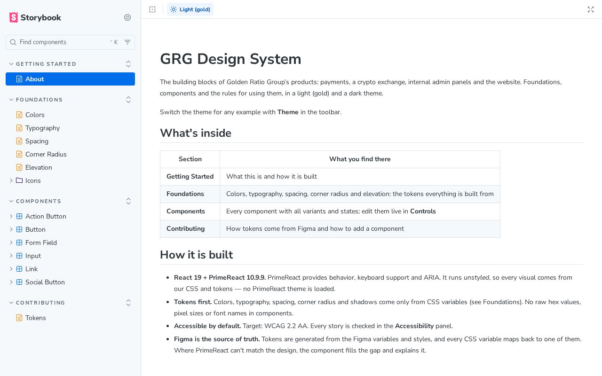Click 'Figma is the source of truth.'
Screen dimensions: 602x376
click(217, 339)
